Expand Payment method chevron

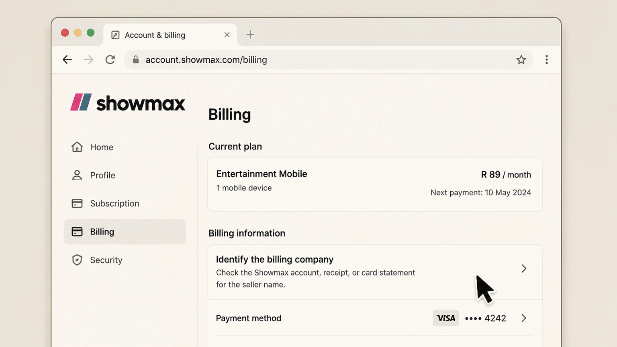524,318
